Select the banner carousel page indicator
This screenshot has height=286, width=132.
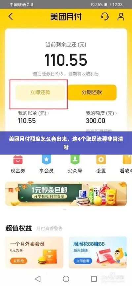pyautogui.click(x=66, y=209)
